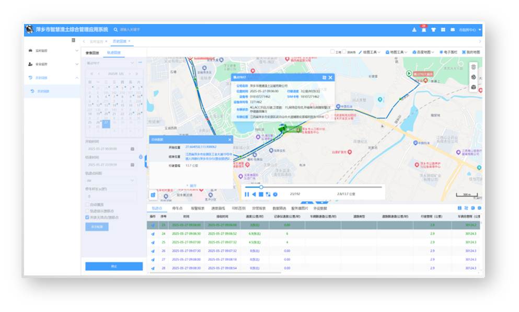Pause the track playback
This screenshot has width=519, height=312.
pyautogui.click(x=247, y=194)
